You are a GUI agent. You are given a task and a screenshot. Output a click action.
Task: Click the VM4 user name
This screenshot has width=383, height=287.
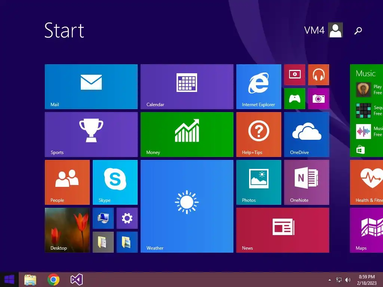pos(314,30)
